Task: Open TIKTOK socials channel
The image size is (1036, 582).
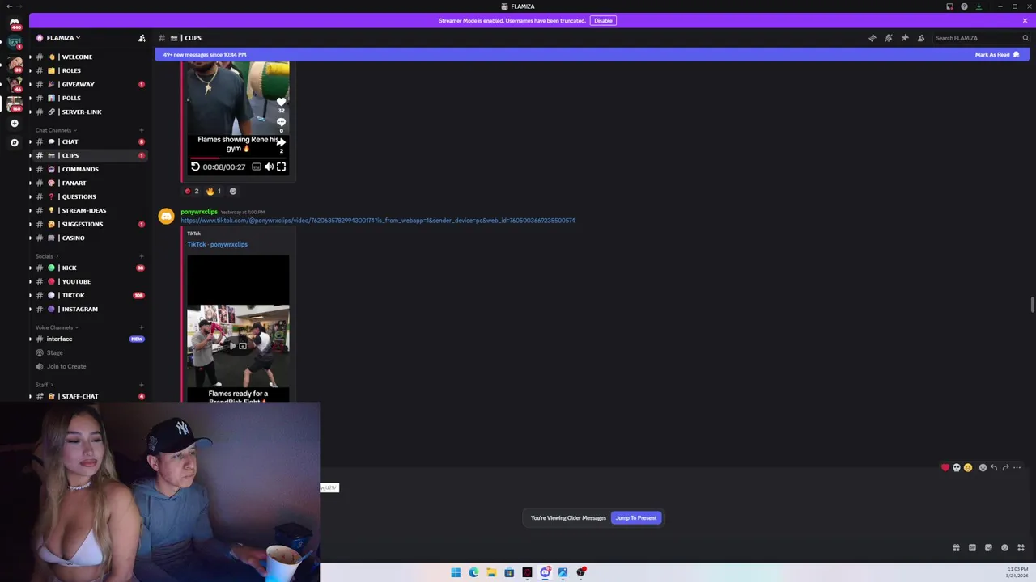Action: (89, 295)
